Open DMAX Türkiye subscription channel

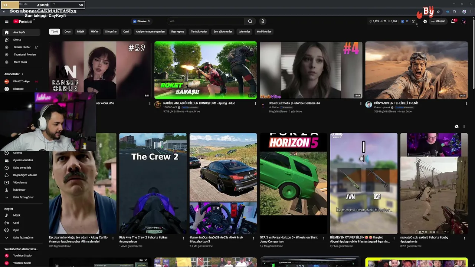click(22, 82)
